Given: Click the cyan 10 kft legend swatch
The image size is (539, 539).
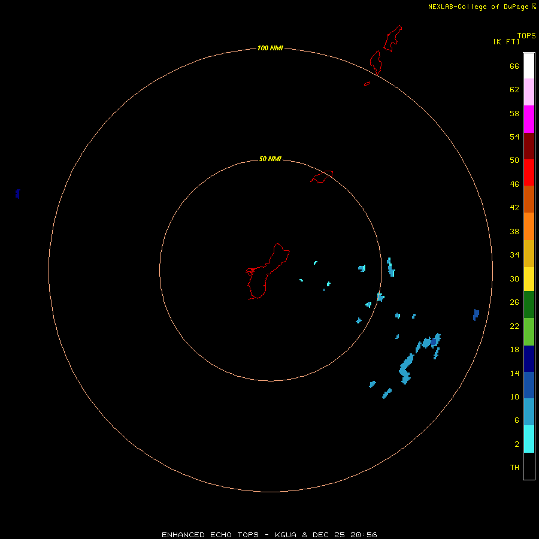Looking at the screenshot, I should 529,439.
